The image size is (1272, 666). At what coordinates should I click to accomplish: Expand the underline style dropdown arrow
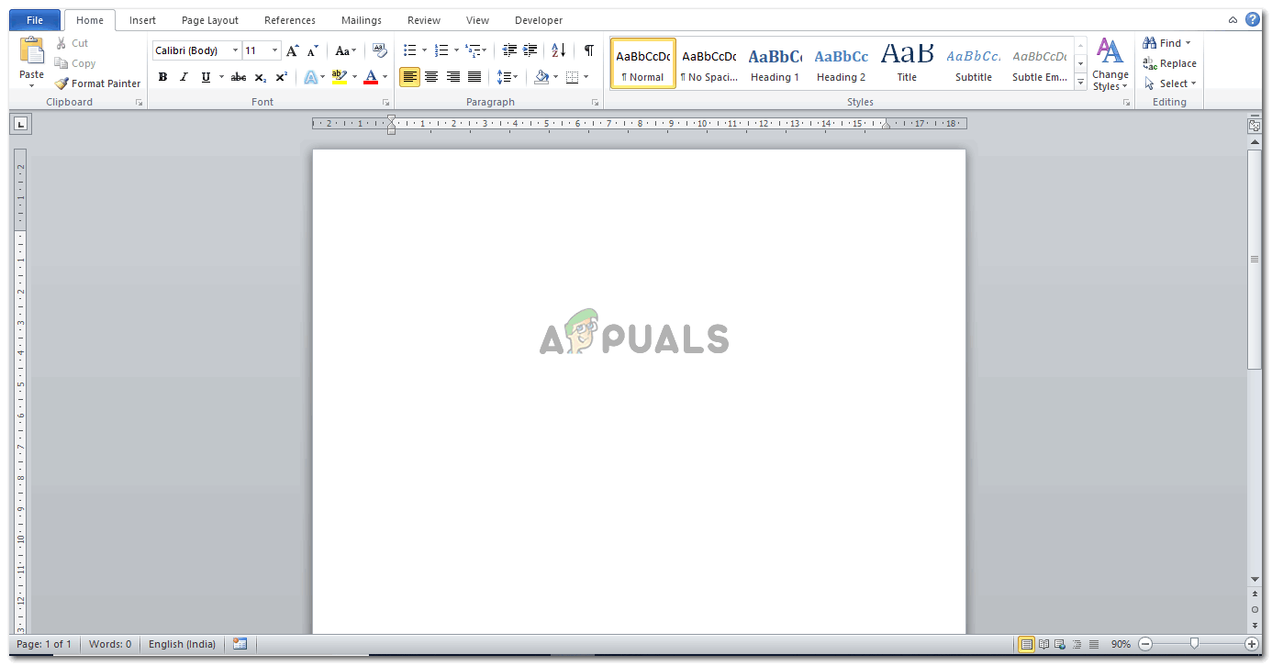pos(221,77)
